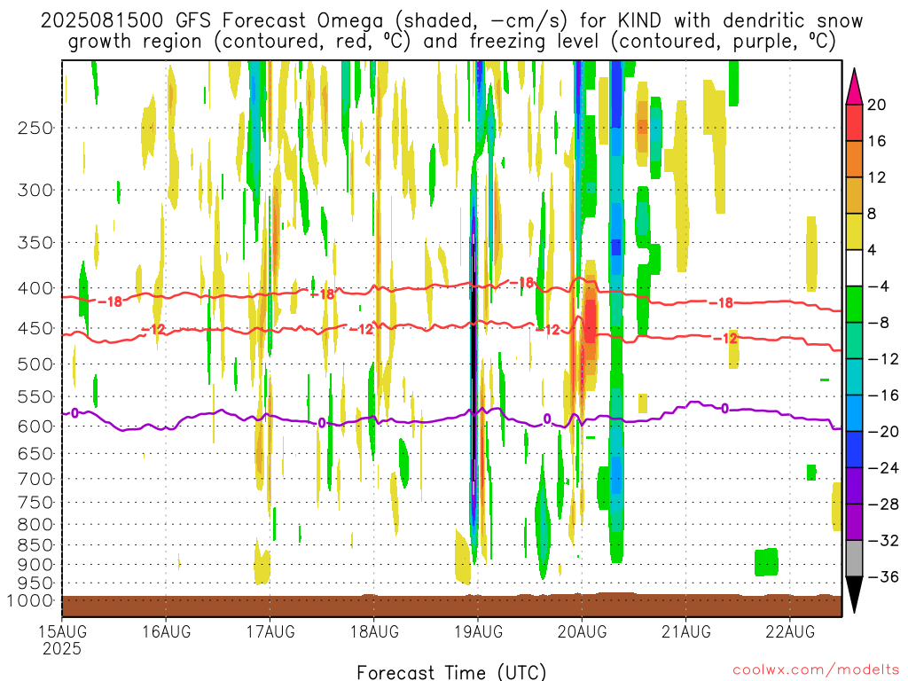The image size is (908, 681).
Task: Click the yellow 4-to-8 colorbar swatch
Action: (x=854, y=231)
